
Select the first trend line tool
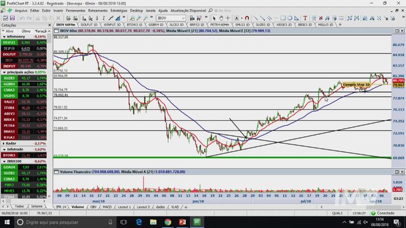256,18
